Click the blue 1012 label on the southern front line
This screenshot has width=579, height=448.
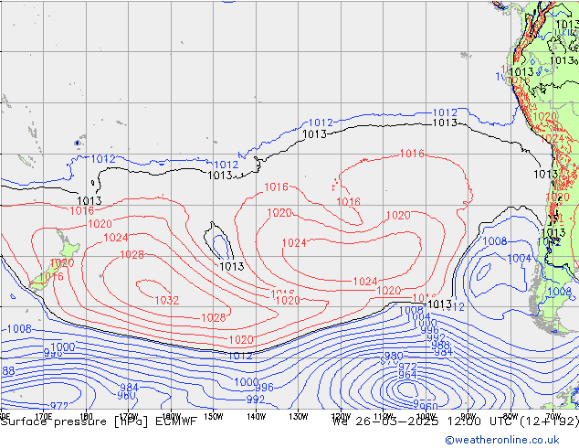[x=240, y=356]
